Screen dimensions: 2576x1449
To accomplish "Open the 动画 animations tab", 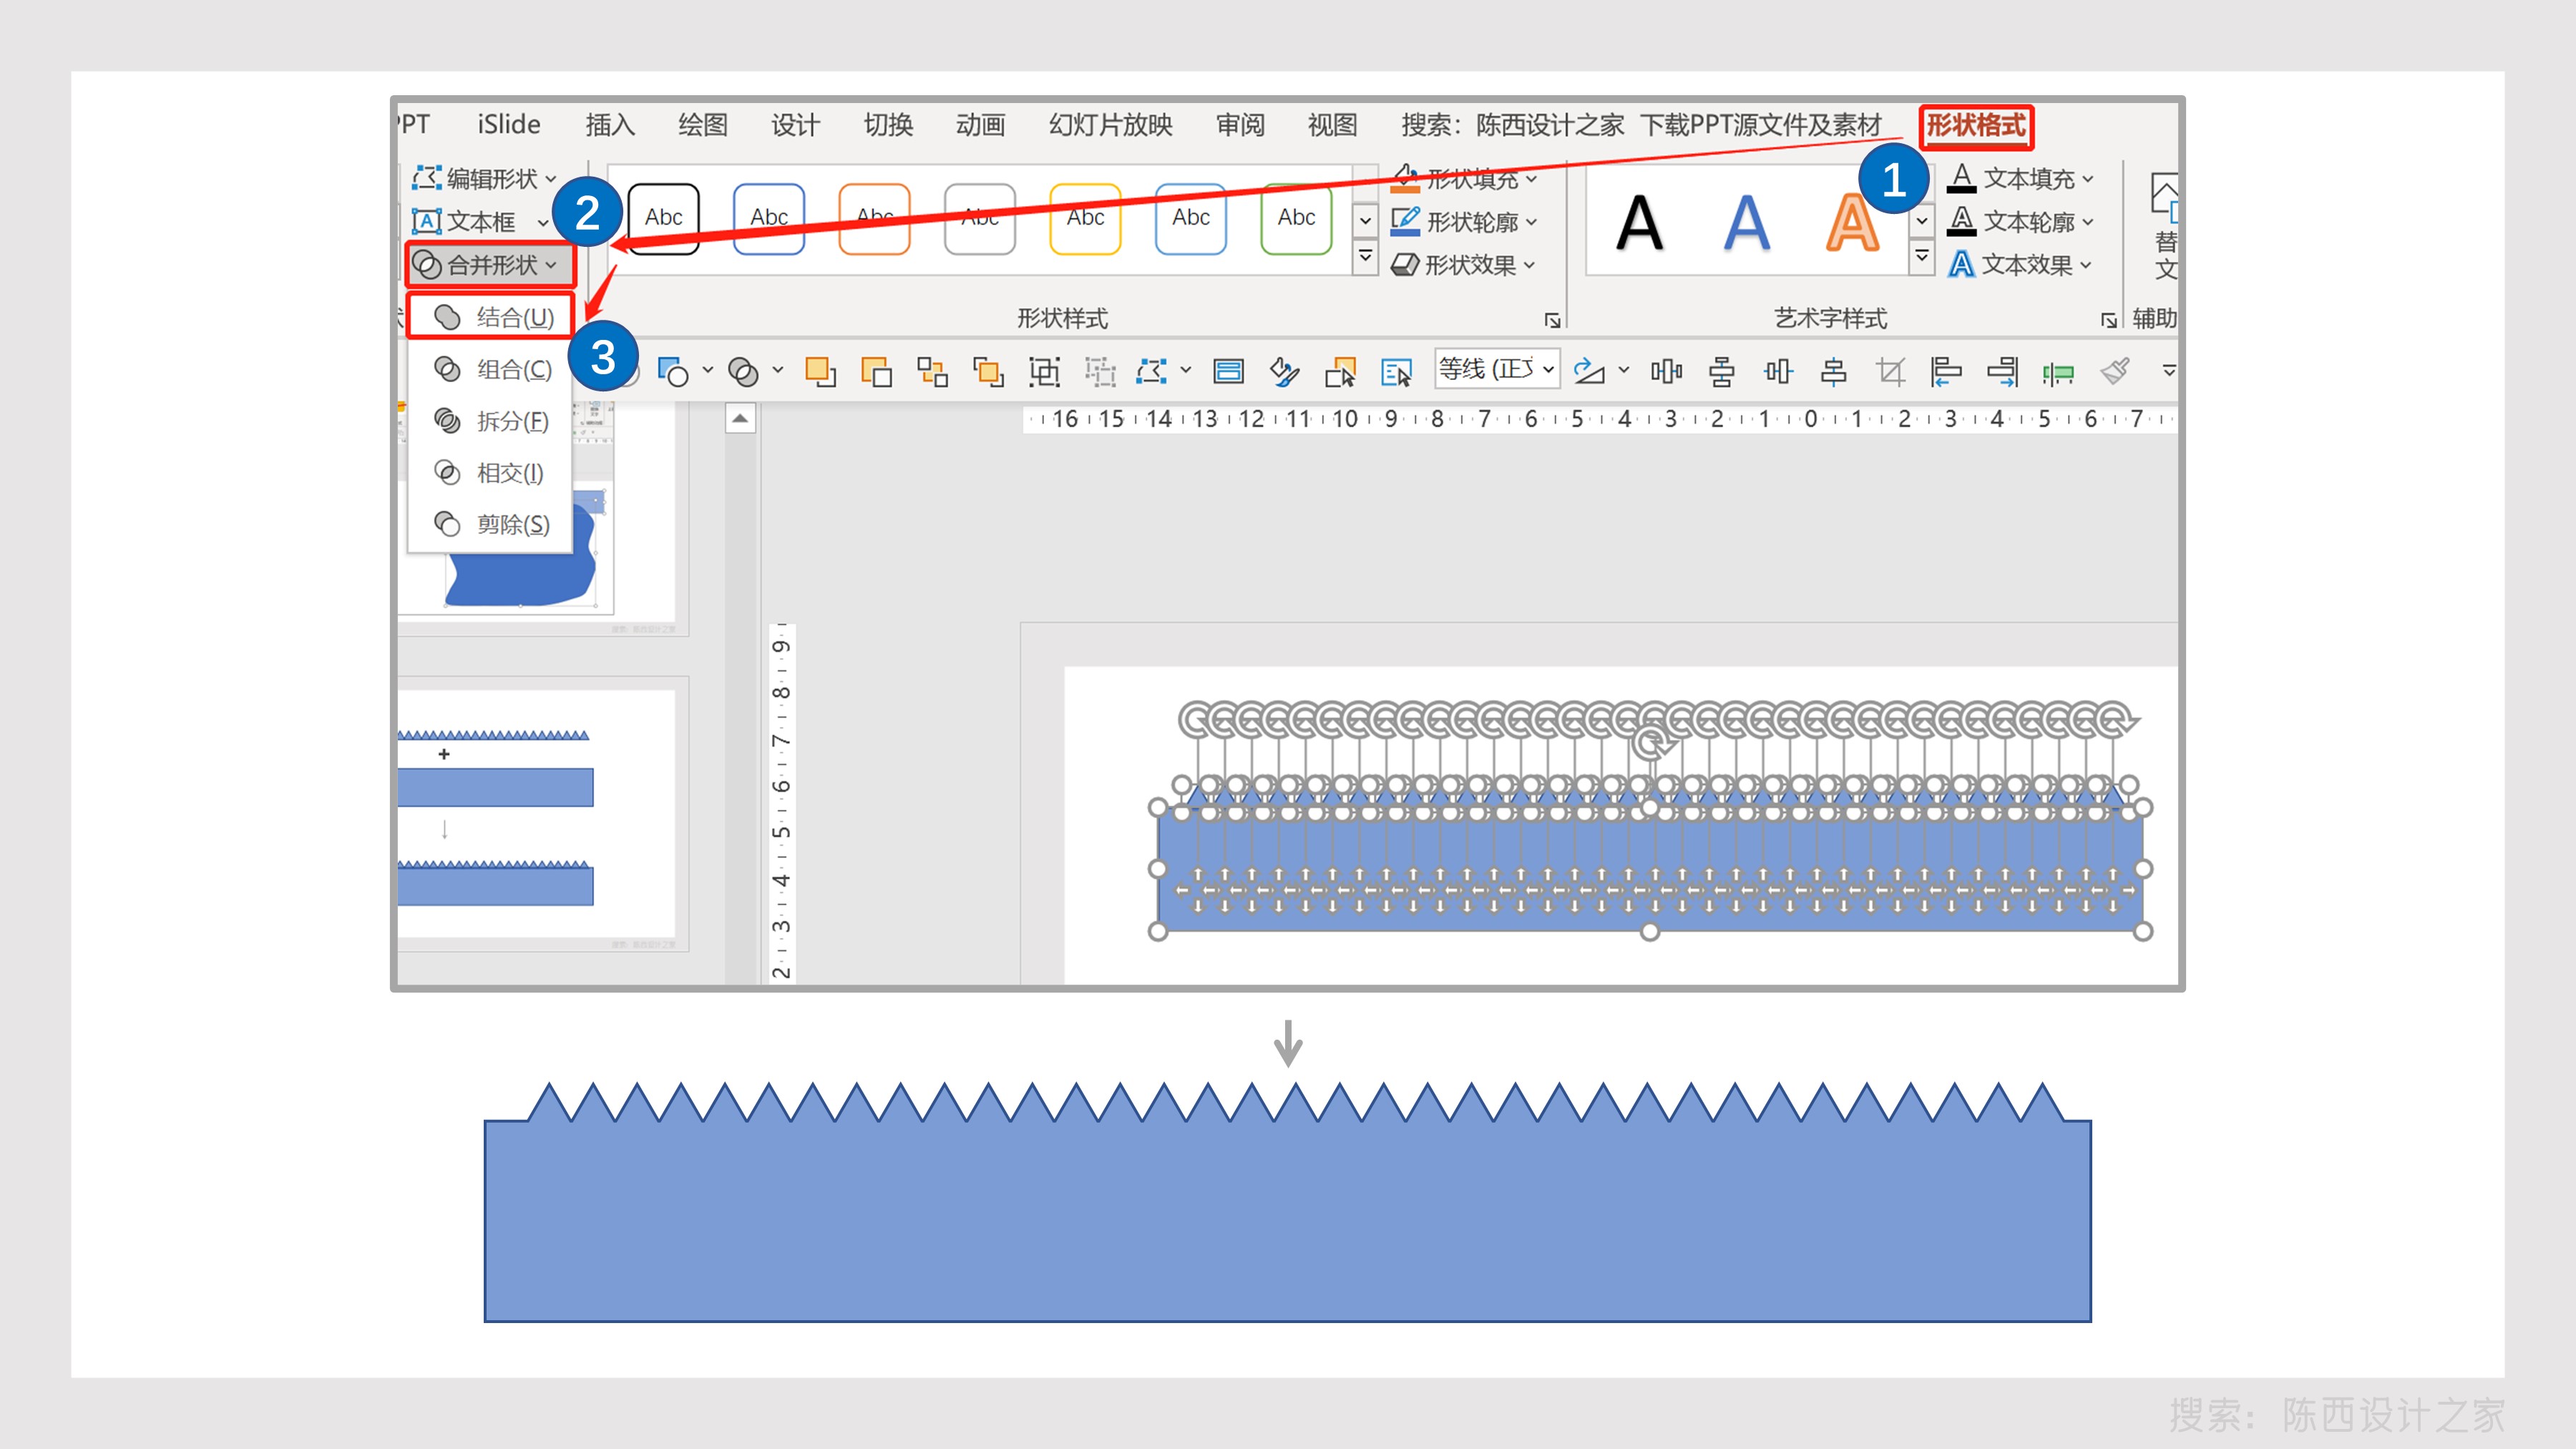I will coord(980,125).
